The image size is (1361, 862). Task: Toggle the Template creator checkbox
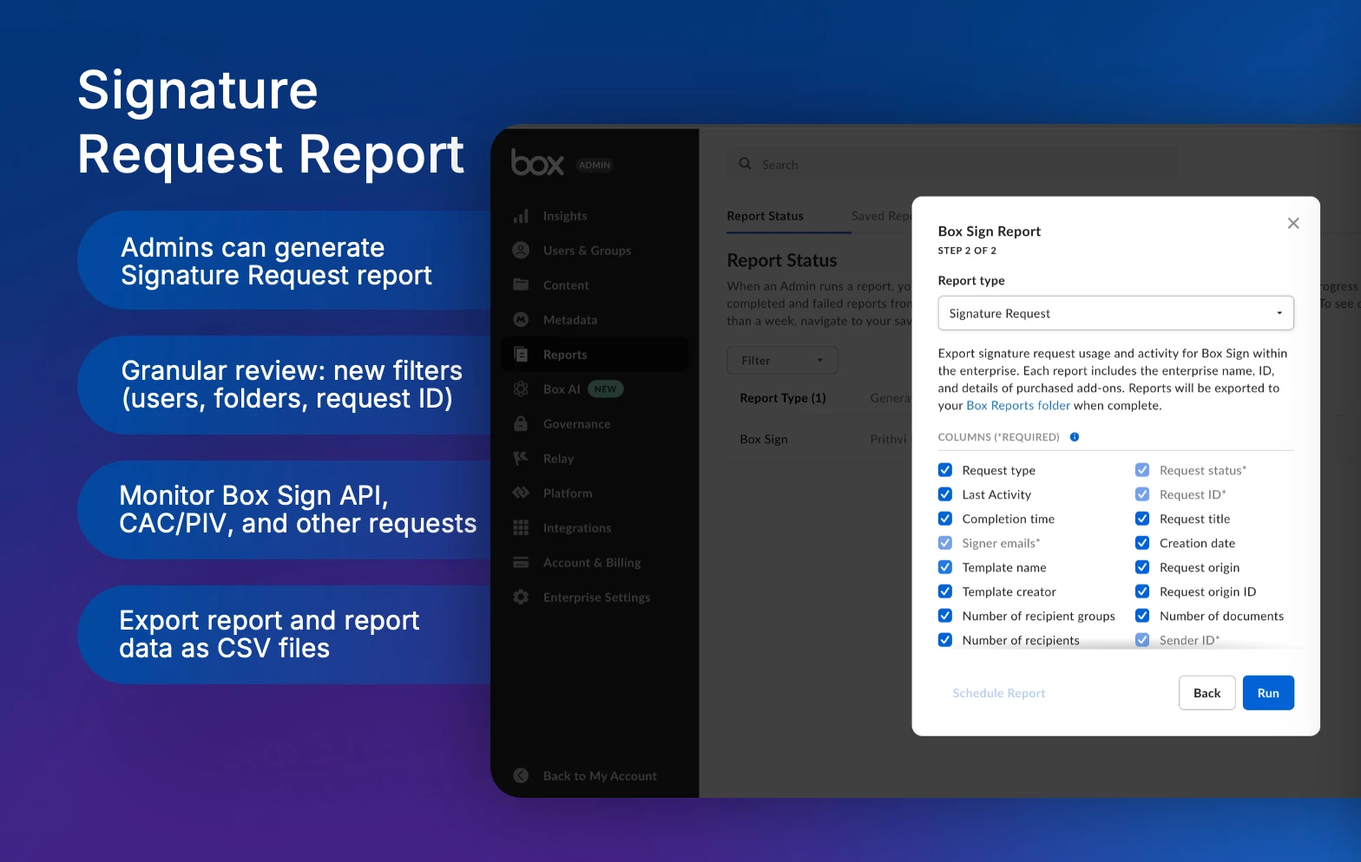945,591
